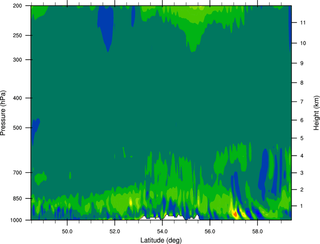320x244 pixels.
Task: Click the 'Latitude (deg)' axis title
Action: coord(161,240)
